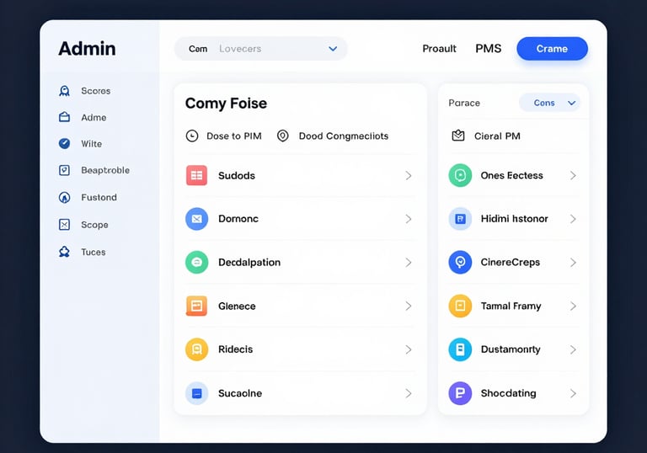Image resolution: width=647 pixels, height=453 pixels.
Task: Open the Sudods list entry
Action: click(300, 175)
